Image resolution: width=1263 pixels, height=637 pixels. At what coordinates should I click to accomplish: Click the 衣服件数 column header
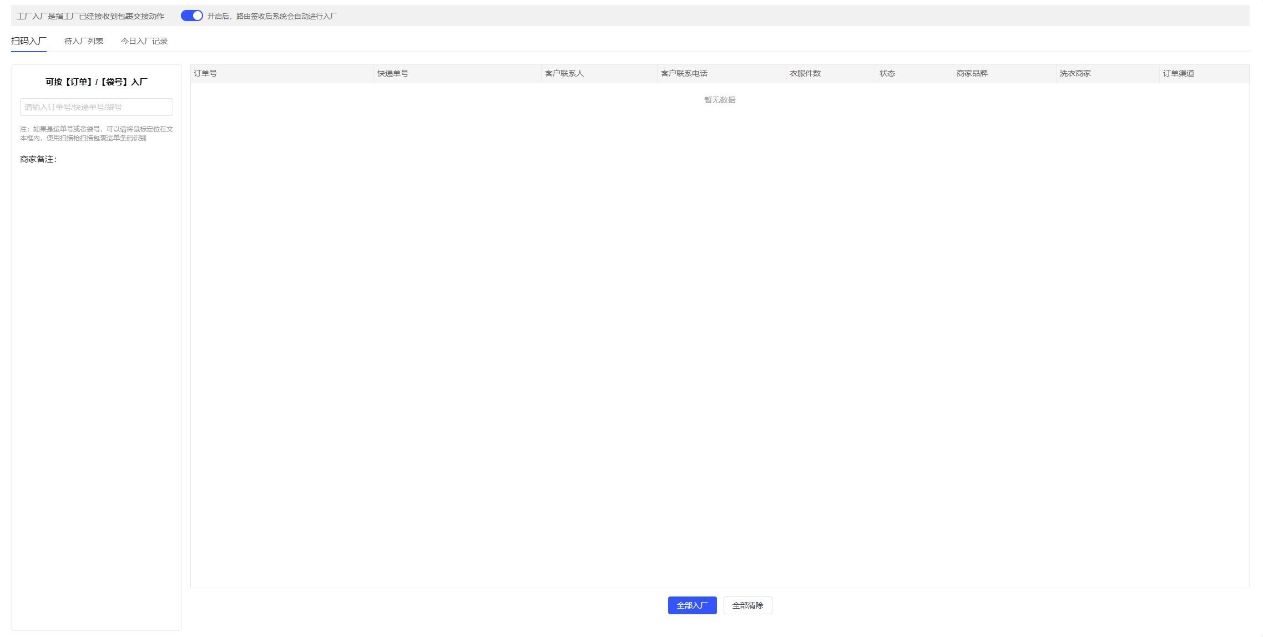805,73
